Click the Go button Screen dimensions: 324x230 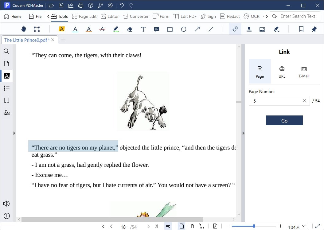tap(284, 120)
